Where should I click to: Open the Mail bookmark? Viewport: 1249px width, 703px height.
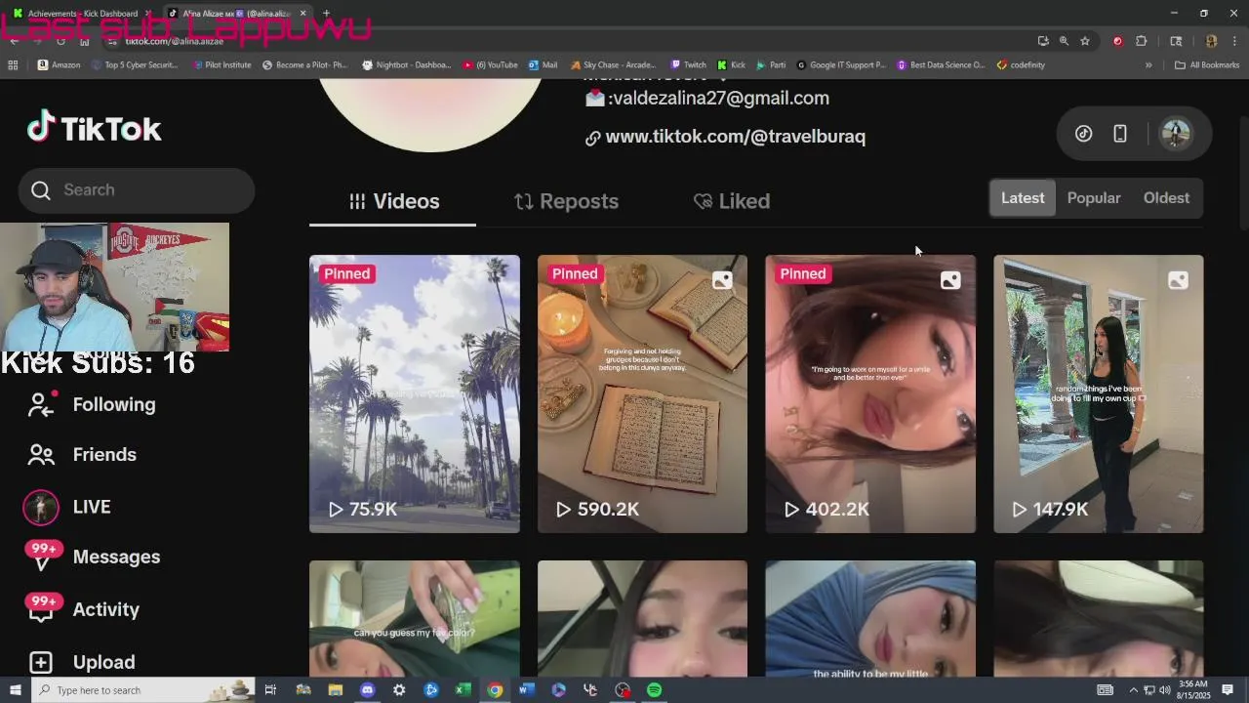pos(543,64)
